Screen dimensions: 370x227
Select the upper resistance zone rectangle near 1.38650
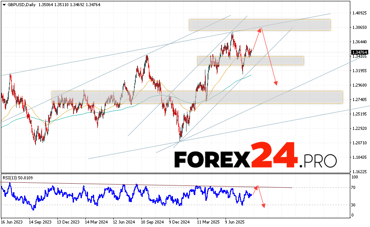coord(259,25)
